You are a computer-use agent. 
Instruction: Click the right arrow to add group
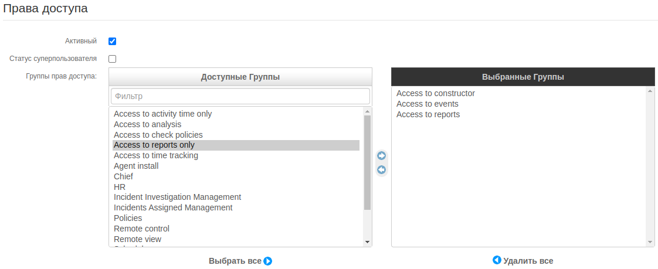pyautogui.click(x=381, y=156)
